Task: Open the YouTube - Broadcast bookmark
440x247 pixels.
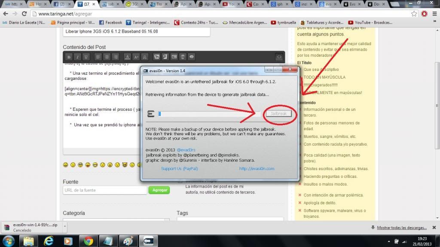Action: click(x=370, y=22)
